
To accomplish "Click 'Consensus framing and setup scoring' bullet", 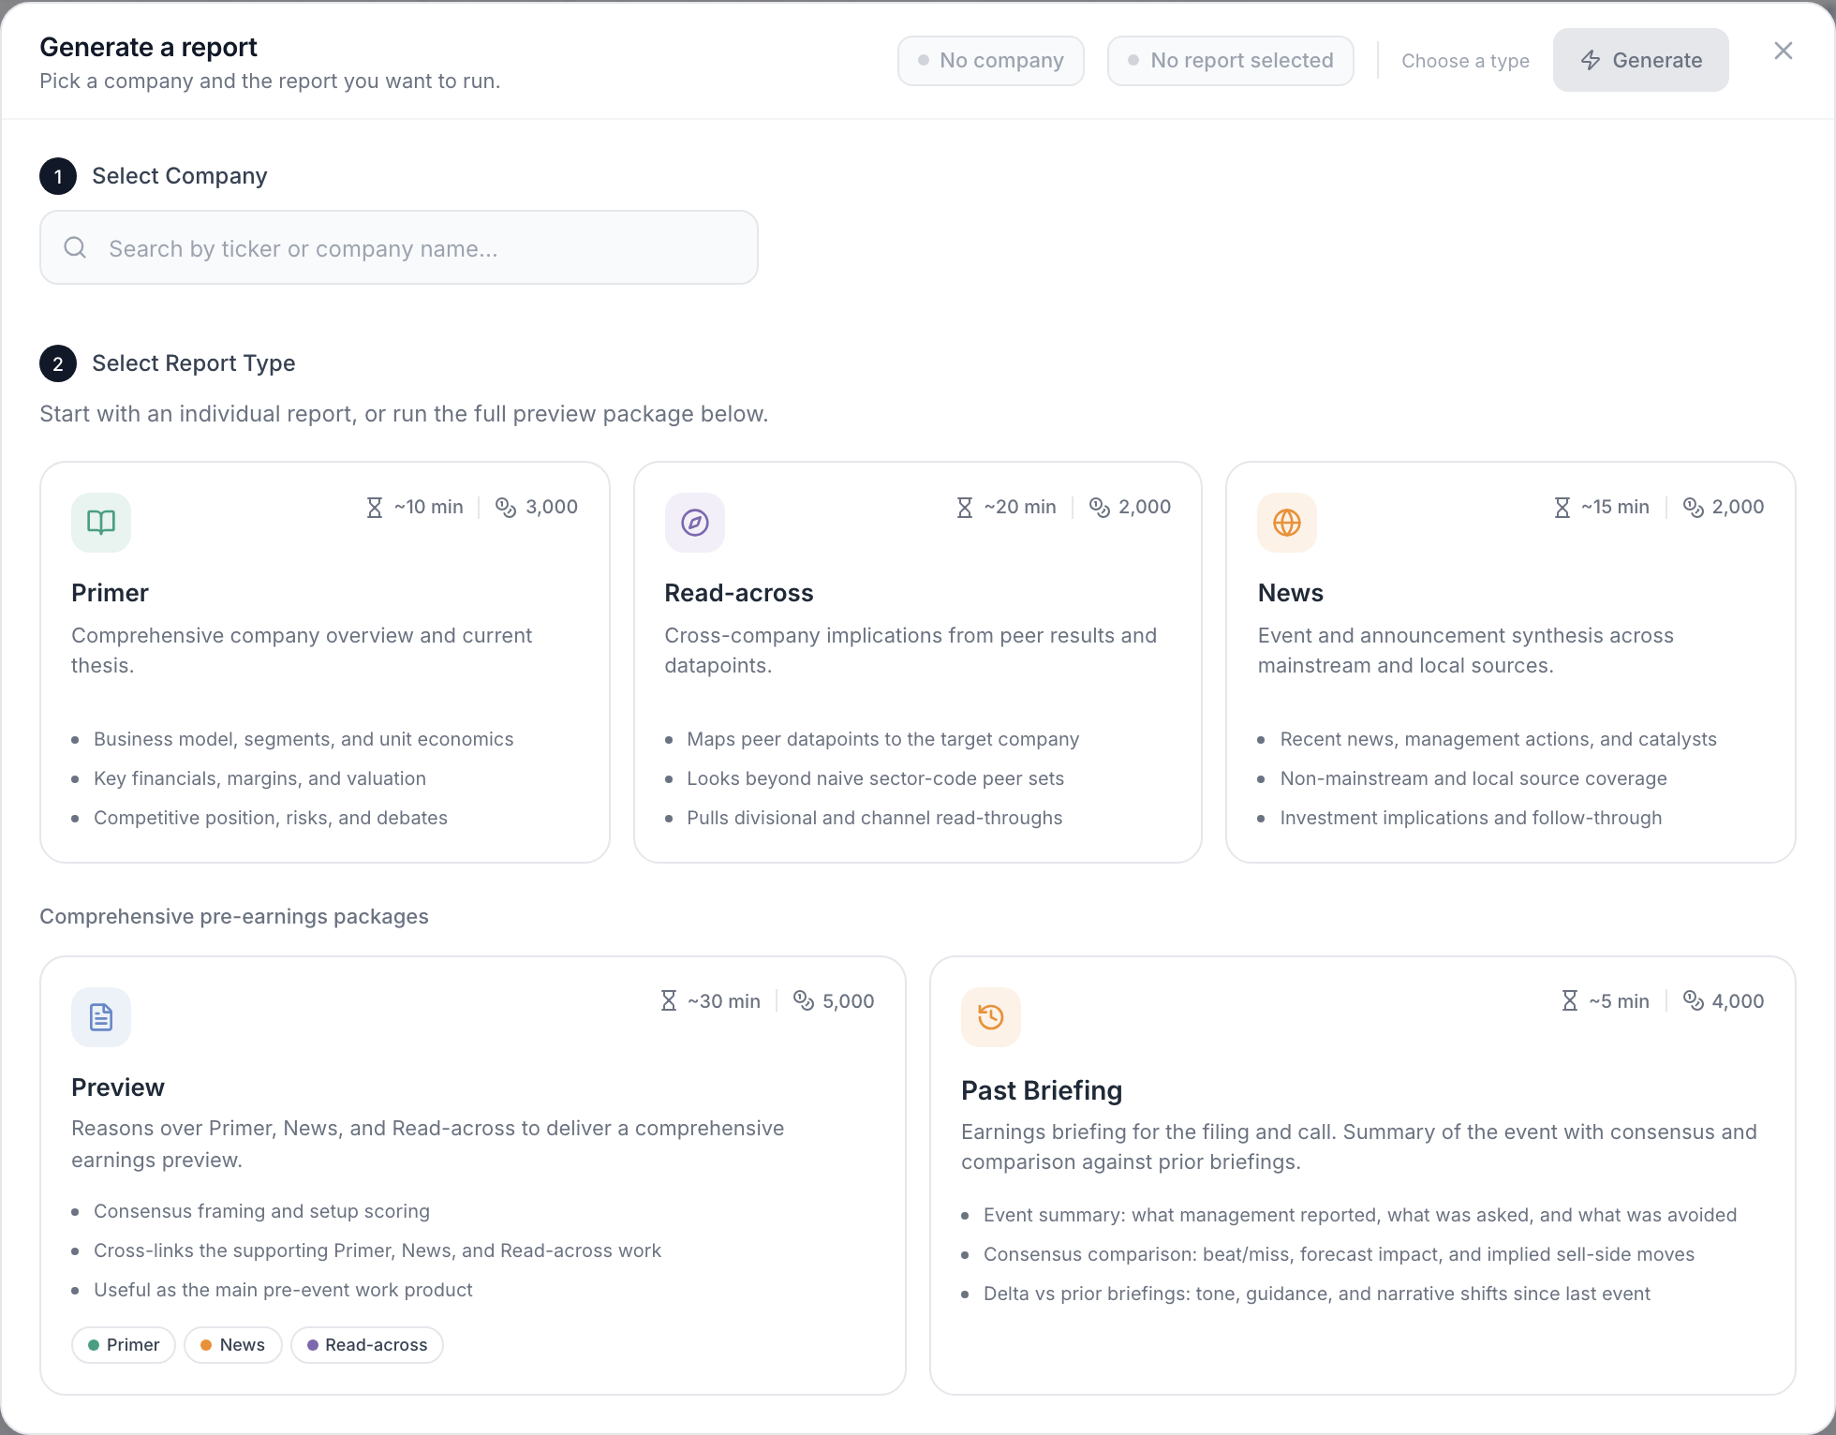I will (261, 1211).
